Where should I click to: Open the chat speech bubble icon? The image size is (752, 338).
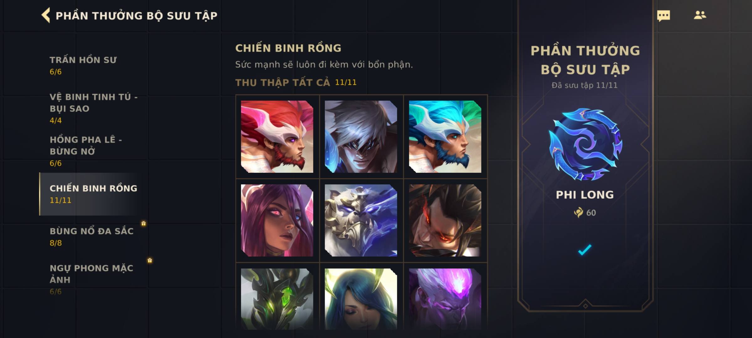pyautogui.click(x=663, y=16)
